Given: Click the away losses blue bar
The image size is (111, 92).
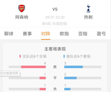Looking at the screenshot, I should pos(67,89).
